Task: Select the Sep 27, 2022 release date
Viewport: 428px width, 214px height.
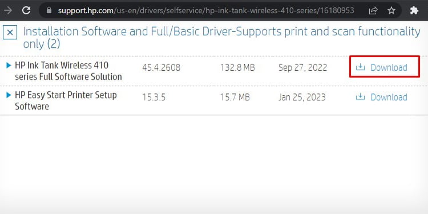Action: [302, 68]
